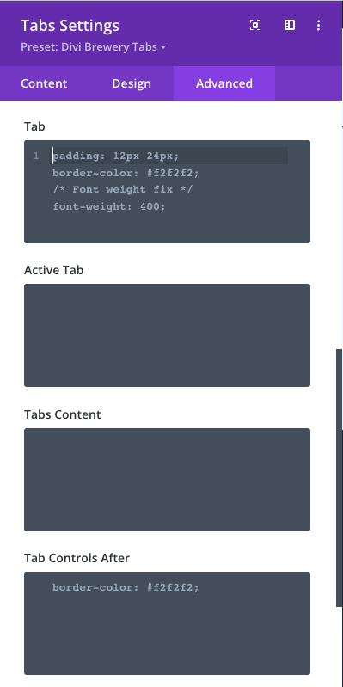The image size is (343, 687).
Task: Click the line number 1 gutter
Action: point(36,156)
